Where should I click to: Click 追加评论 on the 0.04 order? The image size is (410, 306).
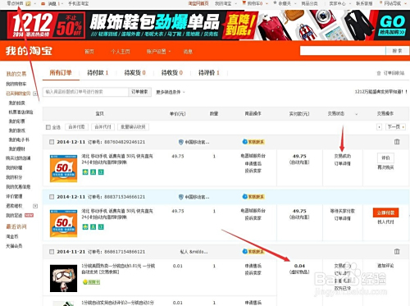pyautogui.click(x=385, y=266)
